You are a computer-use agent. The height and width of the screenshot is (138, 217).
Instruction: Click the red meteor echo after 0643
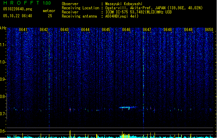tap(70, 110)
